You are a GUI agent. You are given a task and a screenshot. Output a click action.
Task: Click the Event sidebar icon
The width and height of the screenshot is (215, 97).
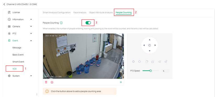coord(9,41)
